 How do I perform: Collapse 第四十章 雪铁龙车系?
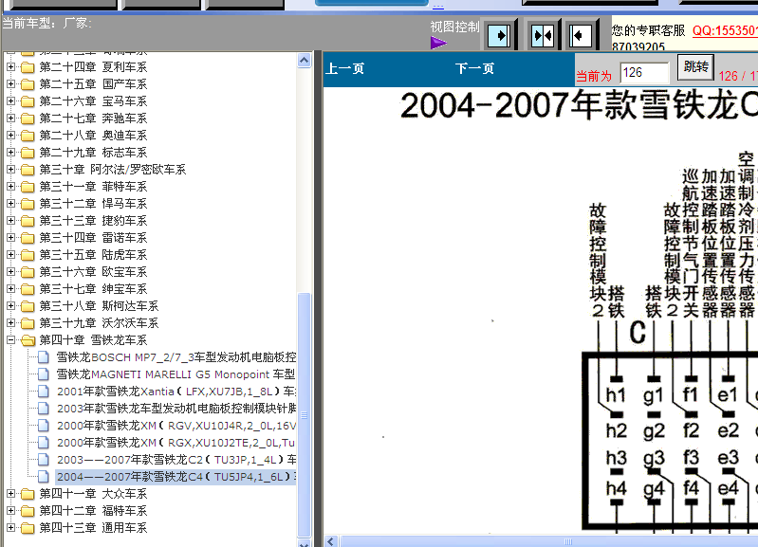10,340
